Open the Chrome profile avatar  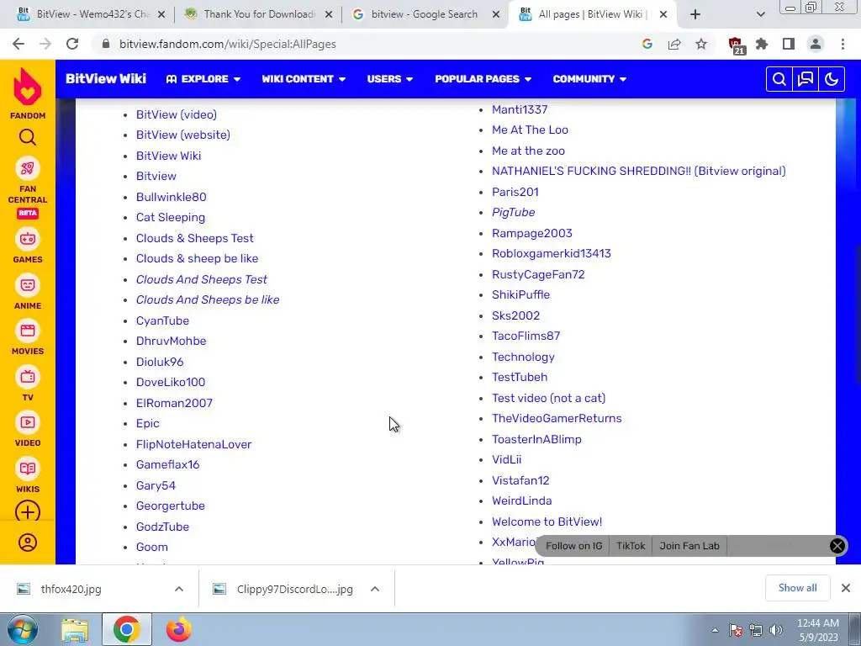coord(816,44)
